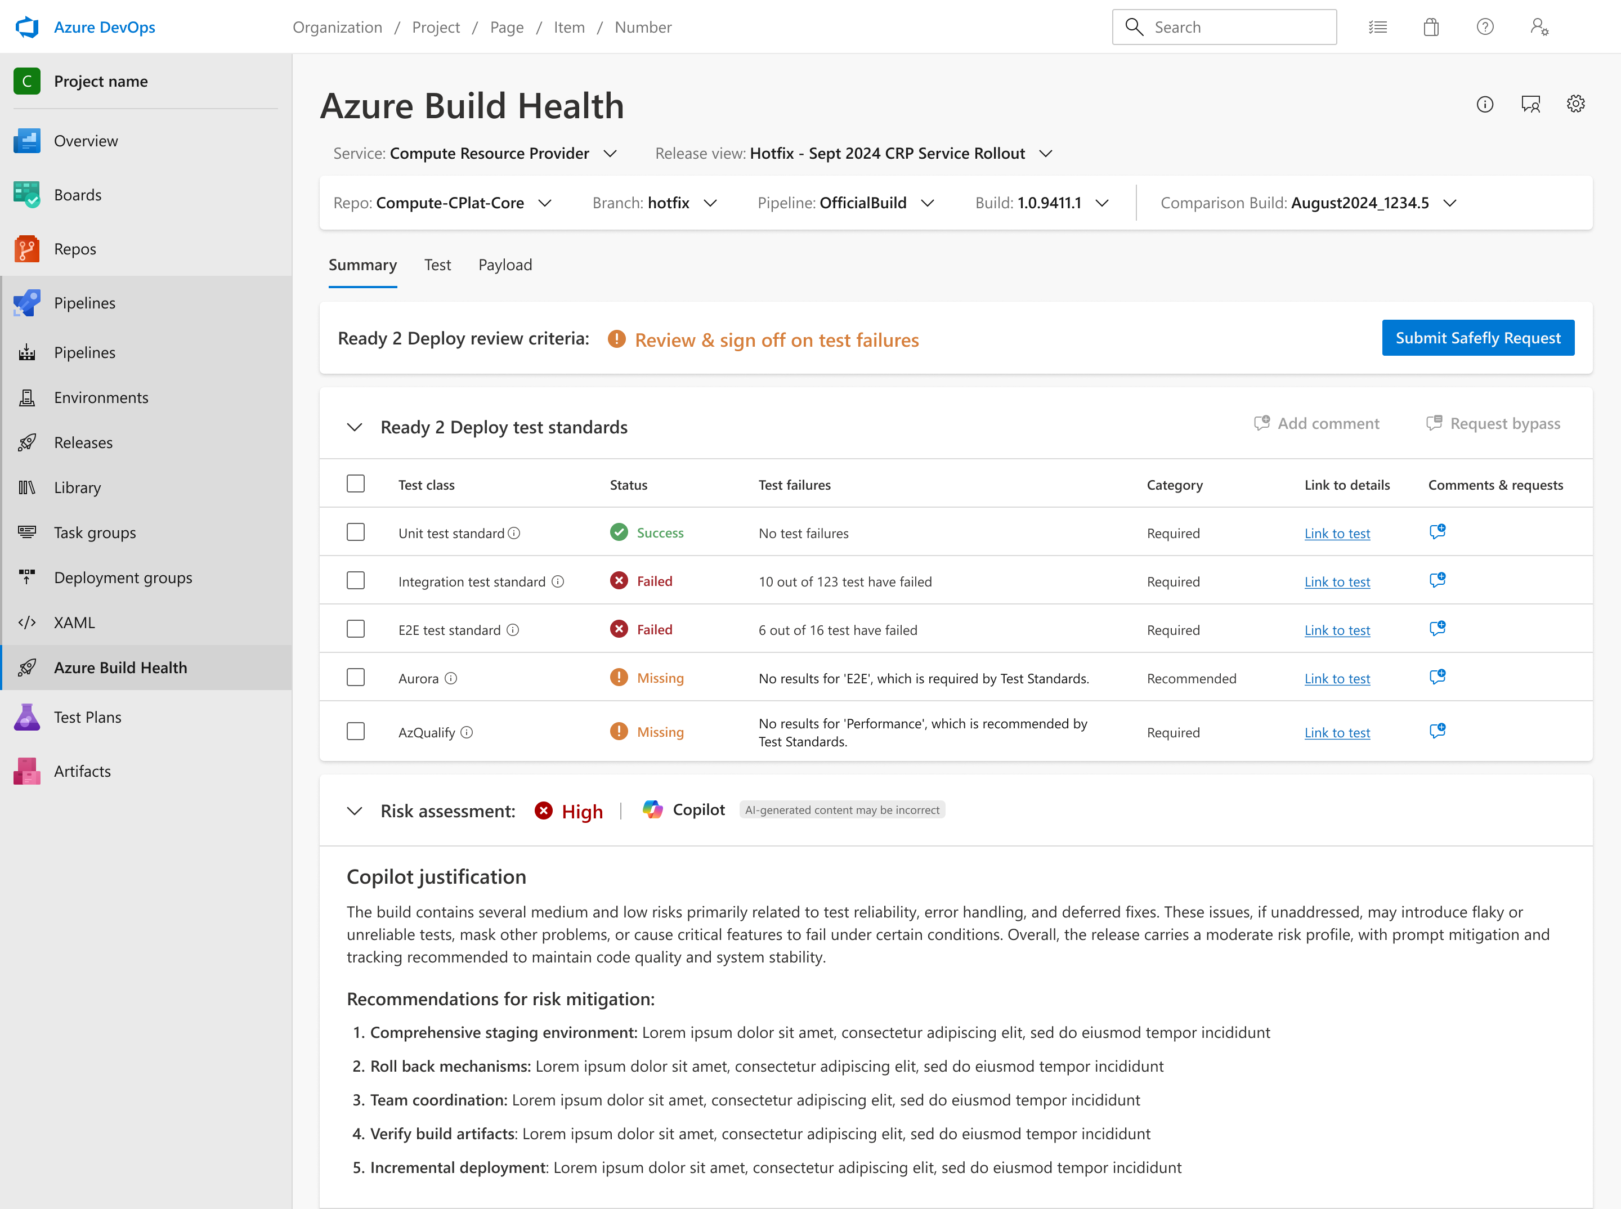This screenshot has width=1621, height=1209.
Task: Click the Library books icon
Action: point(27,487)
